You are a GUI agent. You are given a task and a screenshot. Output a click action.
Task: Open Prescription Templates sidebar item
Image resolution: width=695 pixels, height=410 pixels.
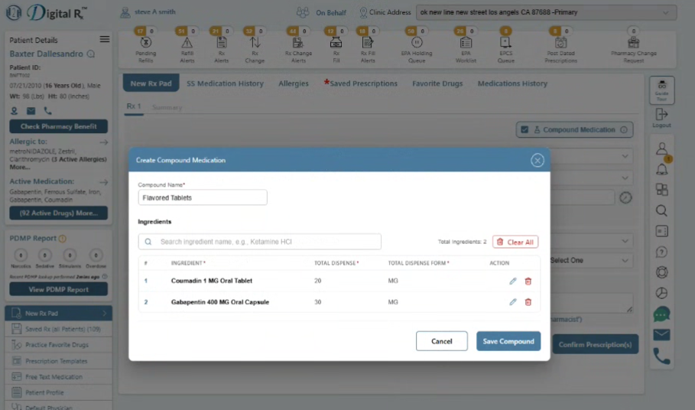point(59,361)
